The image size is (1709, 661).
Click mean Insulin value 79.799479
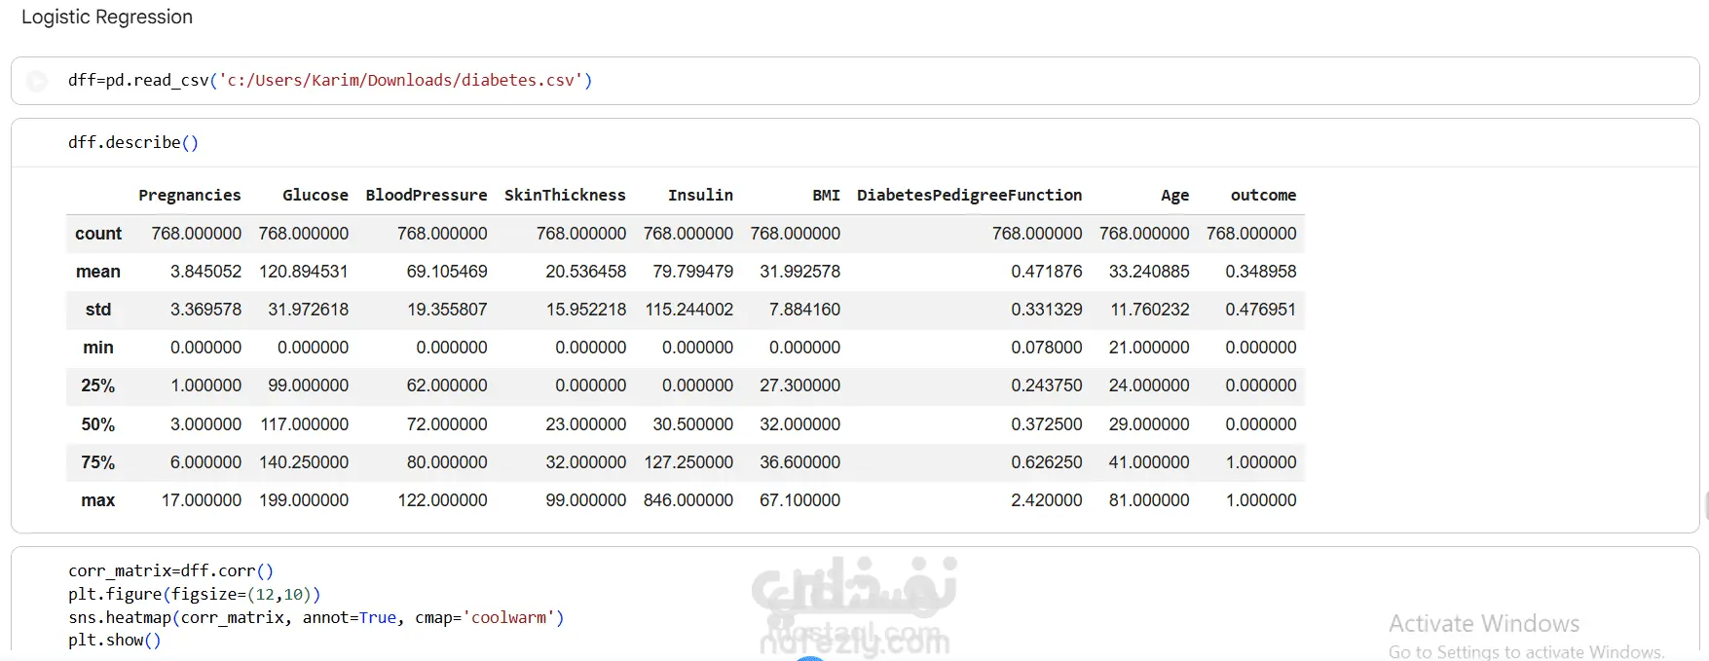(x=693, y=272)
